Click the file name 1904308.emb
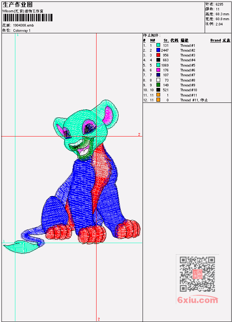232x322 pixels. [x=23, y=25]
